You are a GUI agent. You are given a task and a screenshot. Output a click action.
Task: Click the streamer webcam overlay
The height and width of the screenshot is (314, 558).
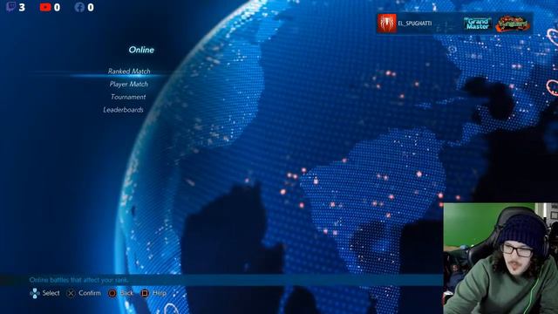pyautogui.click(x=500, y=258)
